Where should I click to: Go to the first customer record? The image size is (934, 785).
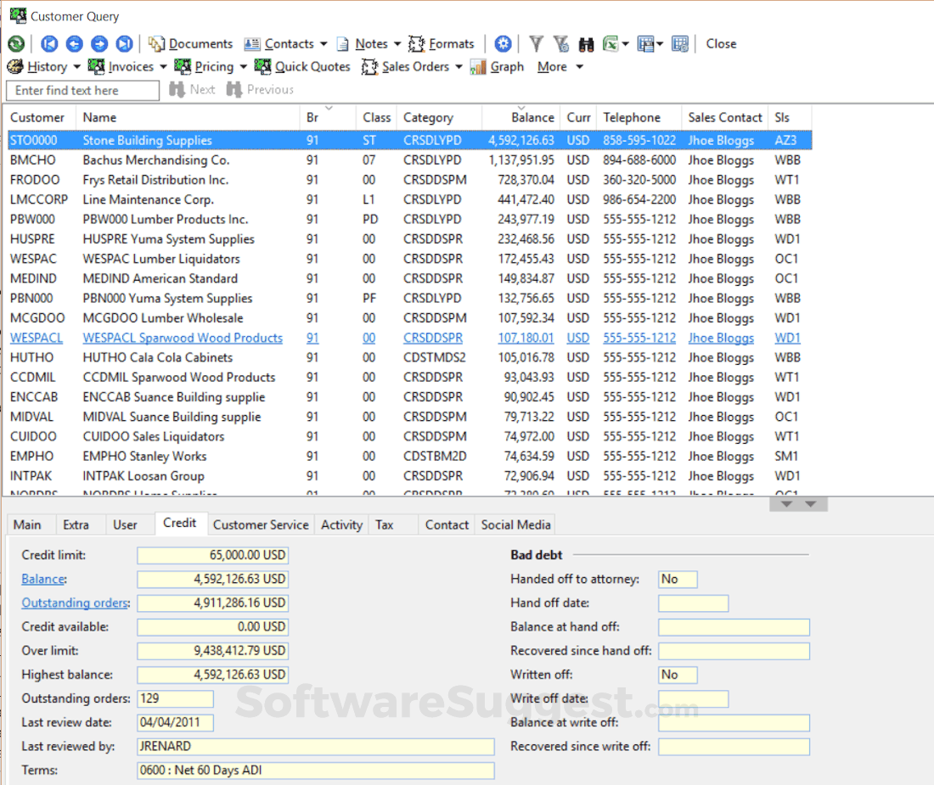pyautogui.click(x=49, y=44)
